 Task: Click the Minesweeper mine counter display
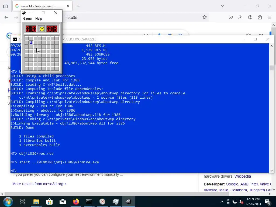coord(31,29)
